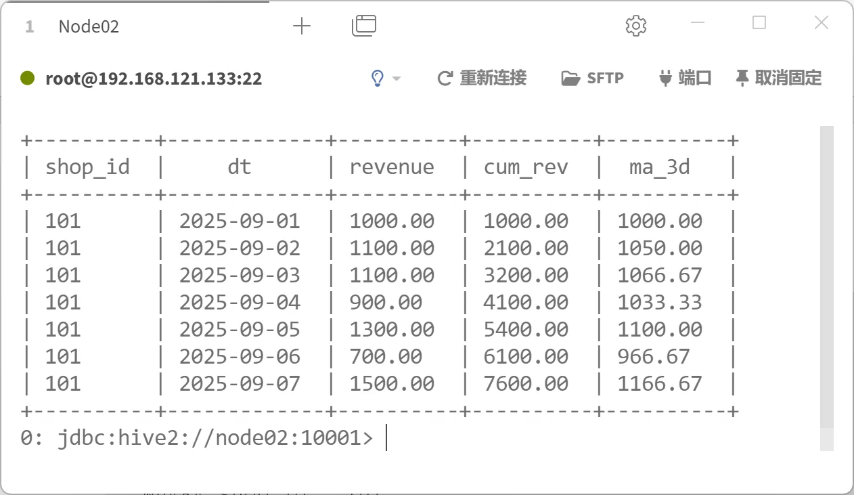Click the ma_3d value 1050.00
Image resolution: width=854 pixels, height=495 pixels.
pos(660,248)
